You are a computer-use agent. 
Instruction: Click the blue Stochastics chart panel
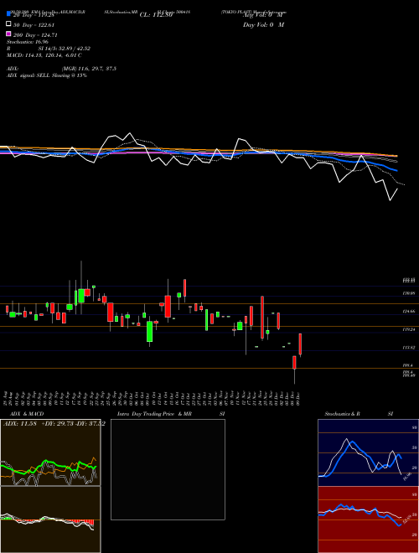tap(368, 452)
